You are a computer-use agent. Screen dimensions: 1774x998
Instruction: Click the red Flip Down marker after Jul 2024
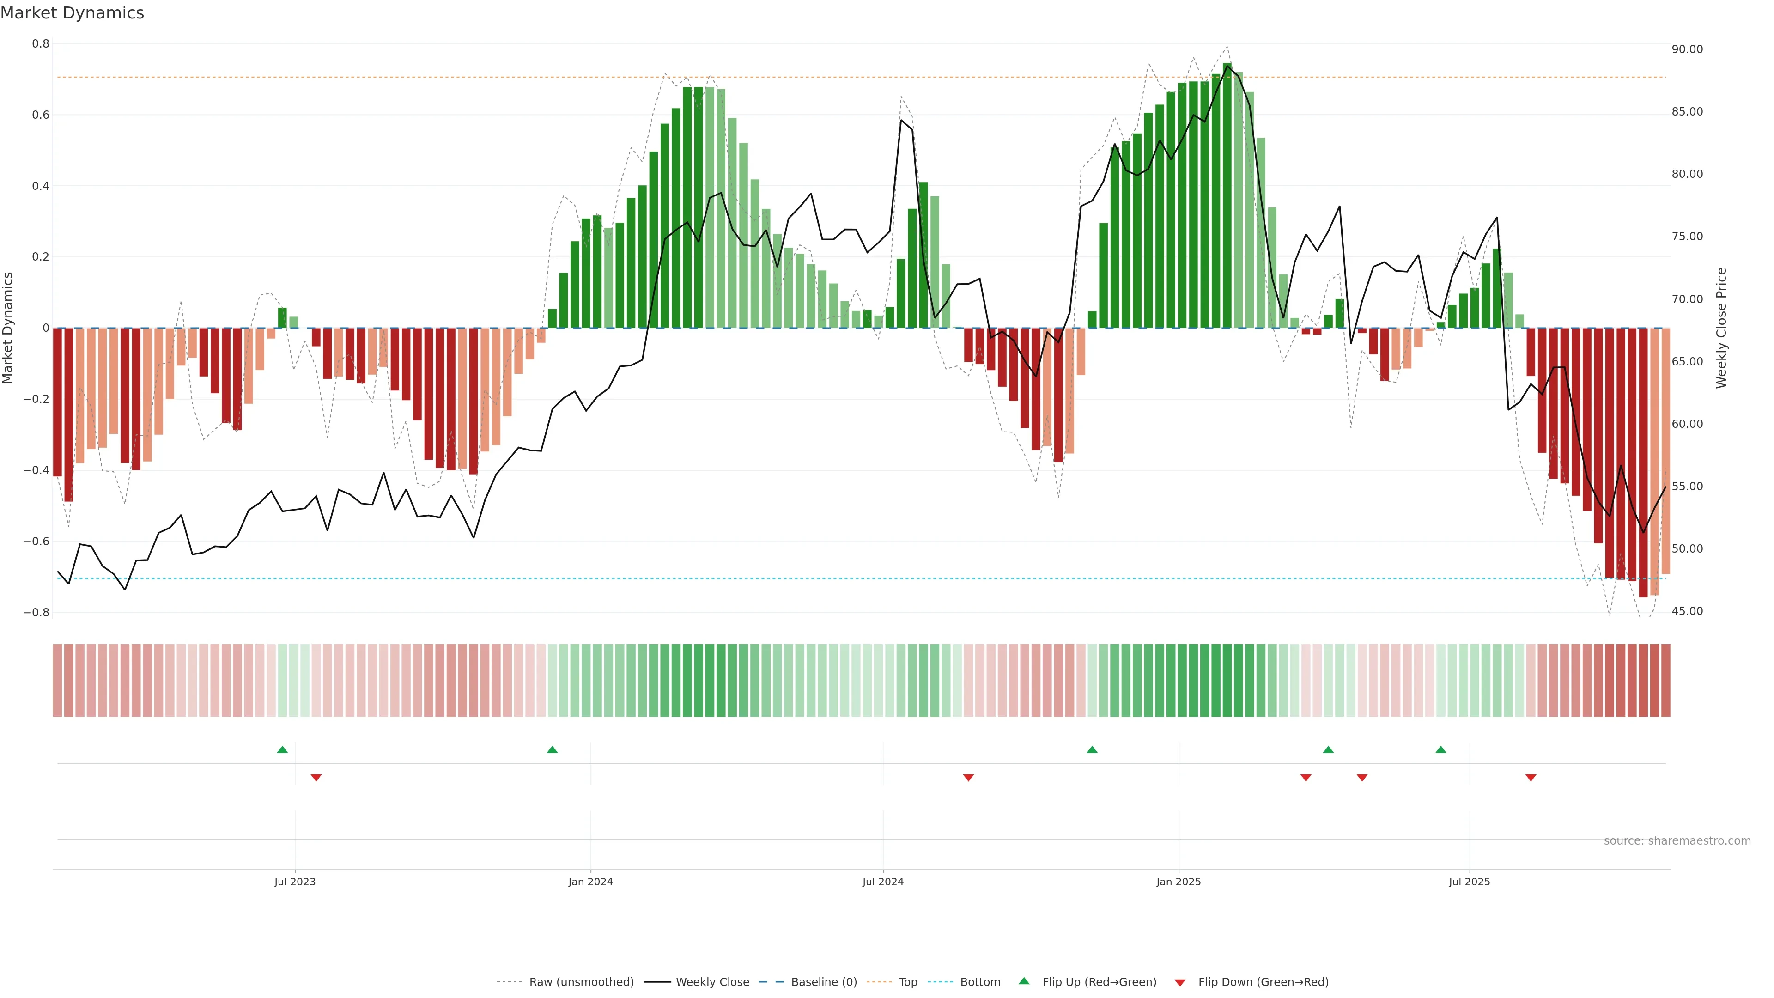point(968,778)
